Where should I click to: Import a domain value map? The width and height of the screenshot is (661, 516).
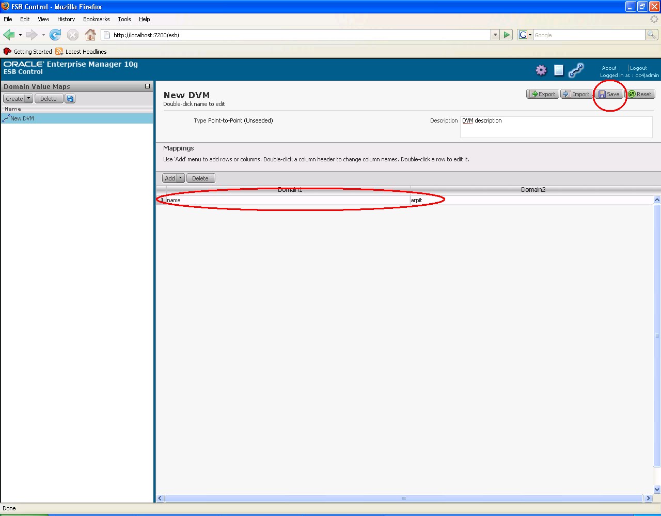[x=576, y=94]
